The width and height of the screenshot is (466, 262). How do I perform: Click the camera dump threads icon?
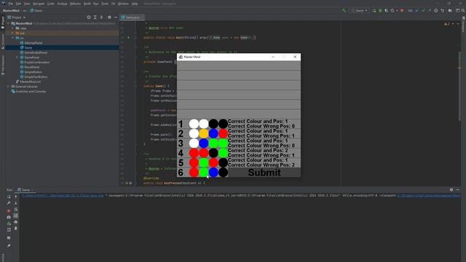[x=9, y=217]
